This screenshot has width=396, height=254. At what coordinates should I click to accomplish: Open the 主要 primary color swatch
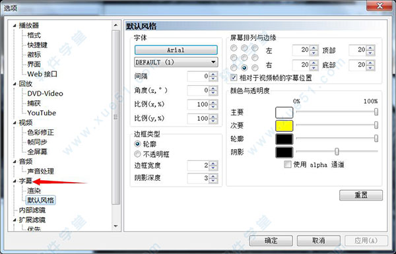284,113
